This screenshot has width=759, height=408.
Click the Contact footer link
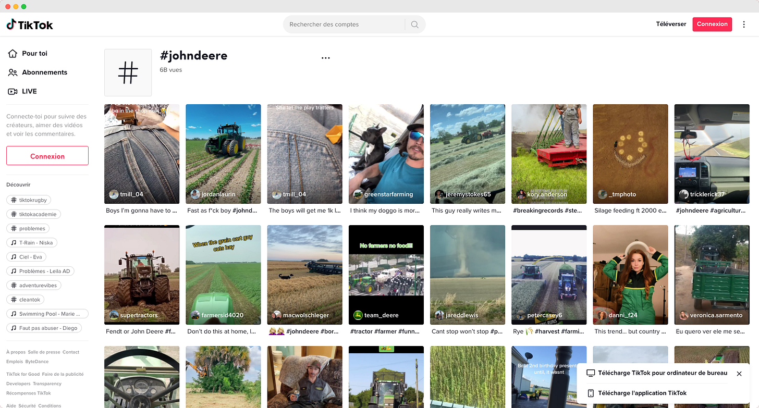(x=71, y=352)
